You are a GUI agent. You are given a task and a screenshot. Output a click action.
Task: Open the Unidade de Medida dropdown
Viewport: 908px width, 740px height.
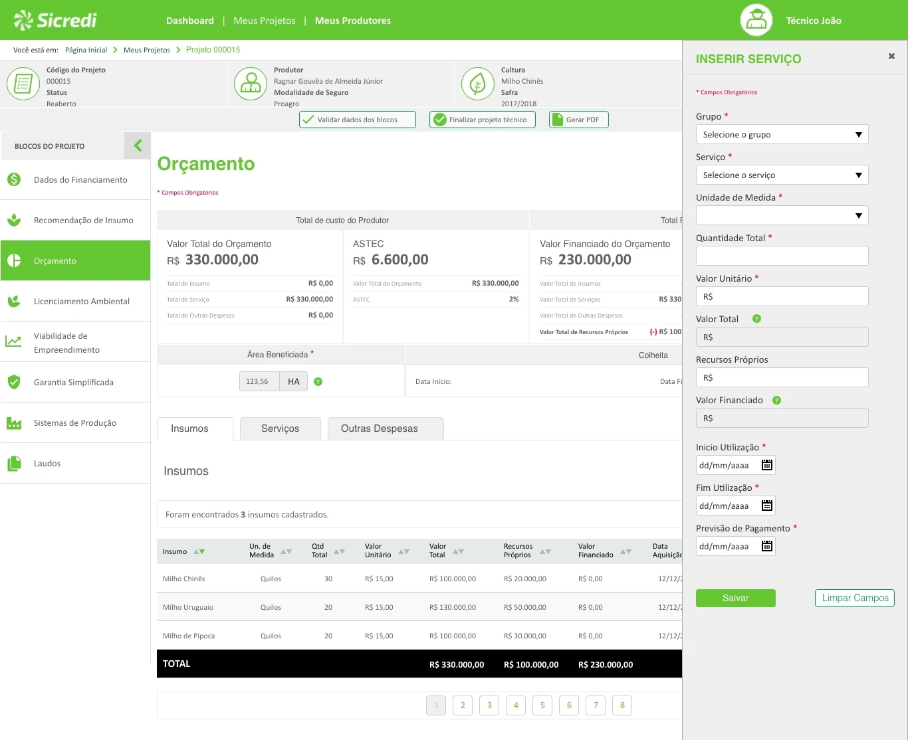point(782,215)
